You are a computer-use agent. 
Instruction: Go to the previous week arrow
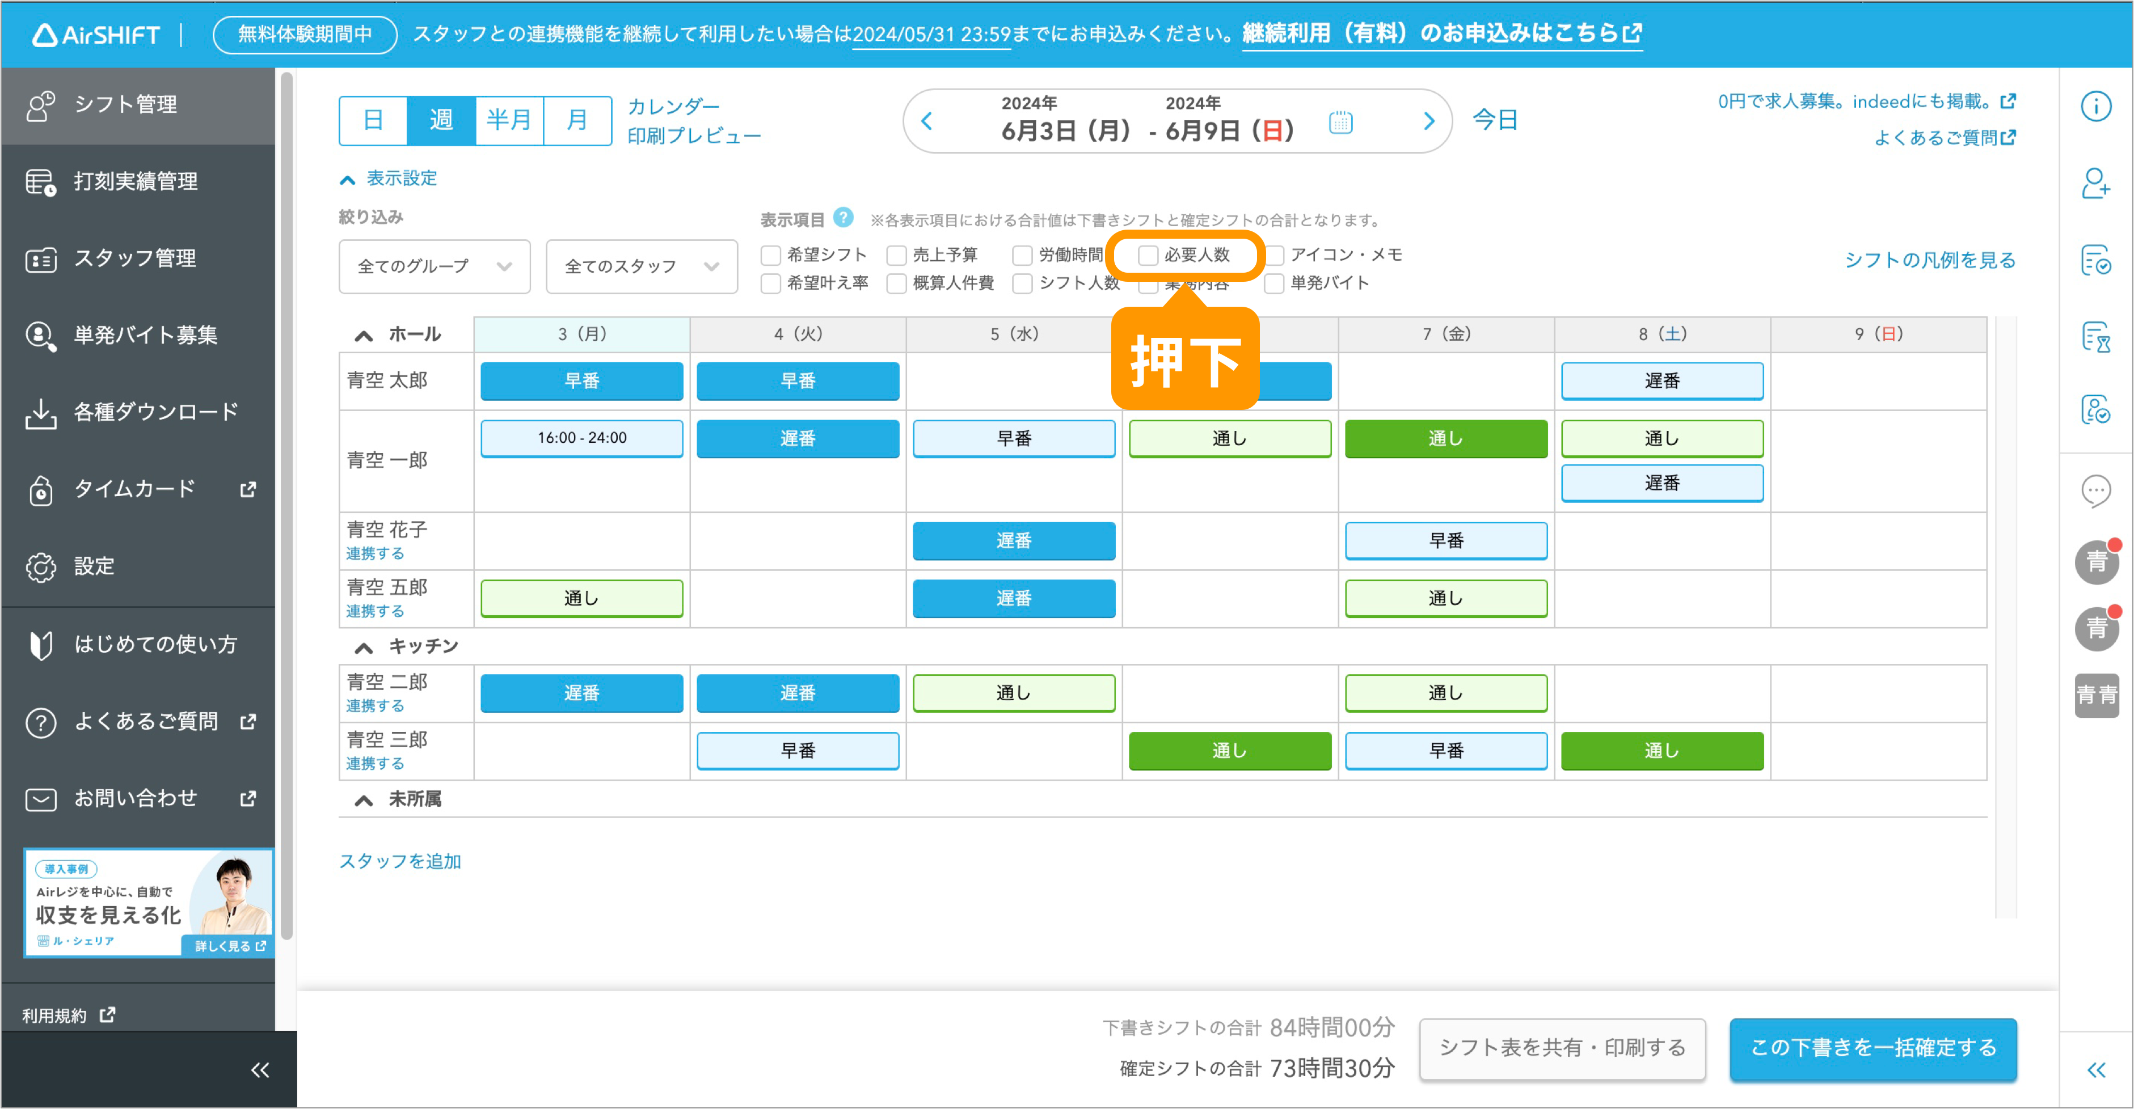click(927, 122)
